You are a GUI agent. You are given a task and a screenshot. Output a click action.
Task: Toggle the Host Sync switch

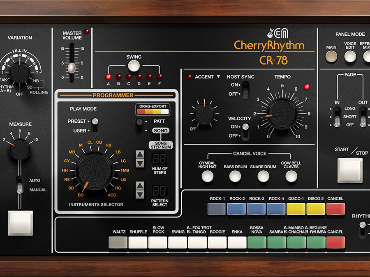[245, 90]
